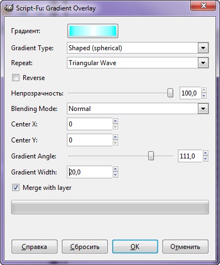This screenshot has width=220, height=265.
Task: Decrease opacity with the down stepper arrow
Action: 204,96
